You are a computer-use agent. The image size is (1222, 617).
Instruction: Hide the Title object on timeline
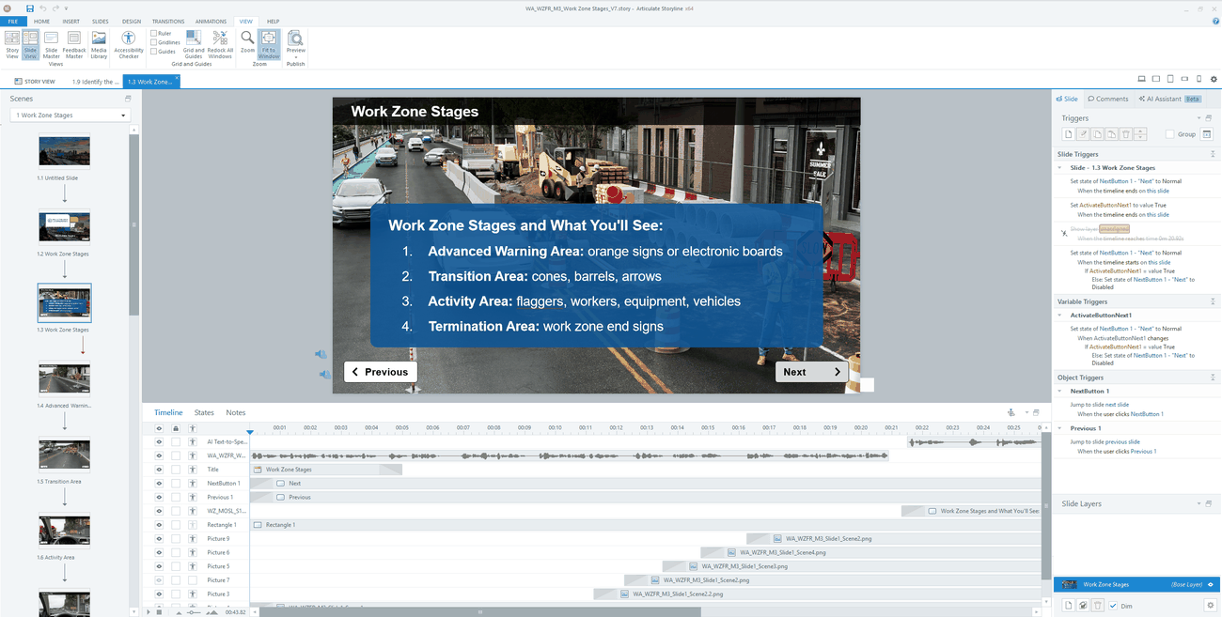click(159, 470)
